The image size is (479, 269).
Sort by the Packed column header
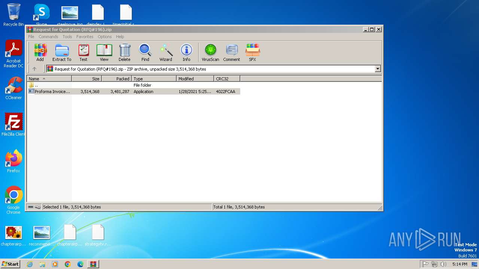[116, 79]
